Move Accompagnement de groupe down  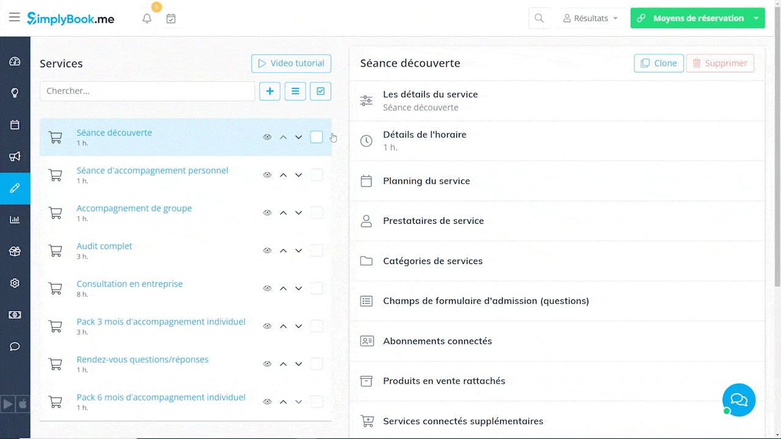tap(298, 213)
